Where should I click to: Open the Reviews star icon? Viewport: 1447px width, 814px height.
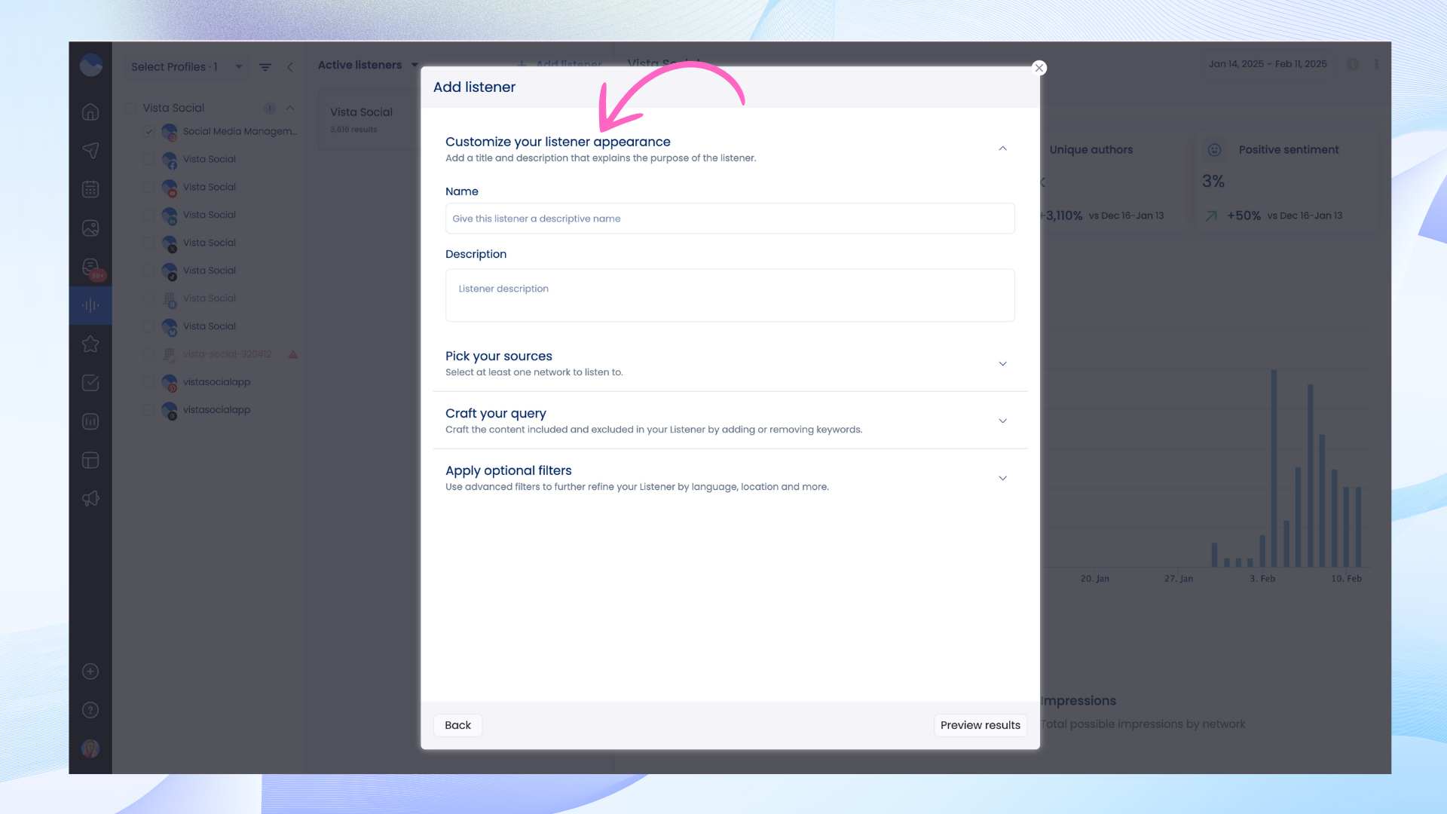[x=90, y=344]
